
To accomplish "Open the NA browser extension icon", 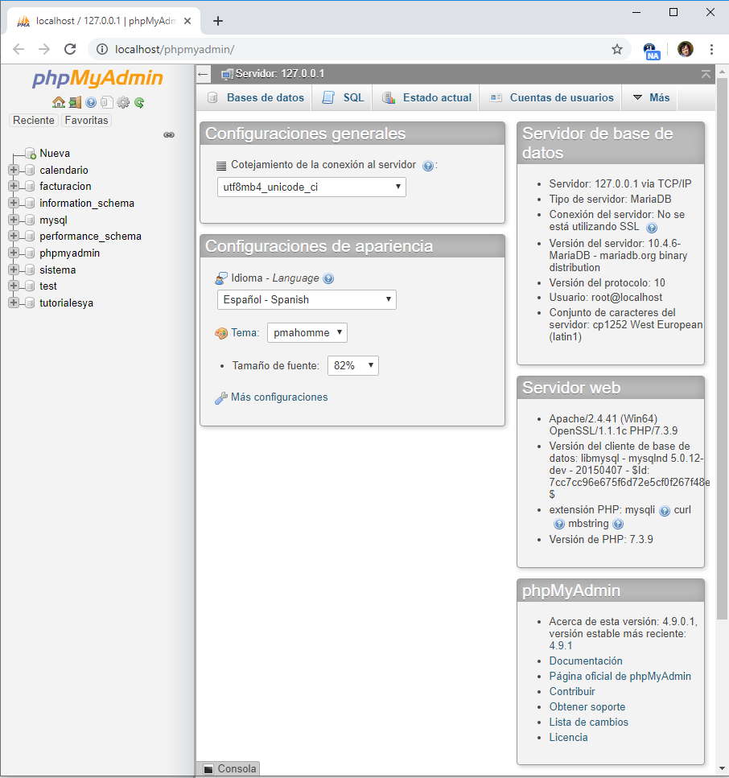I will pyautogui.click(x=651, y=51).
